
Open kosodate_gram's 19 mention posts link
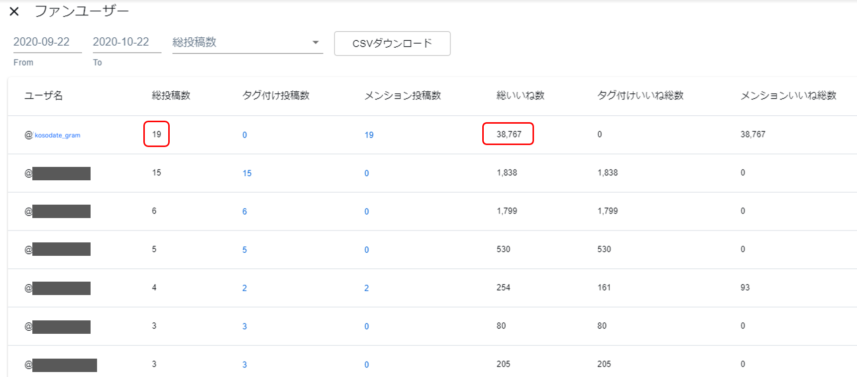[369, 135]
